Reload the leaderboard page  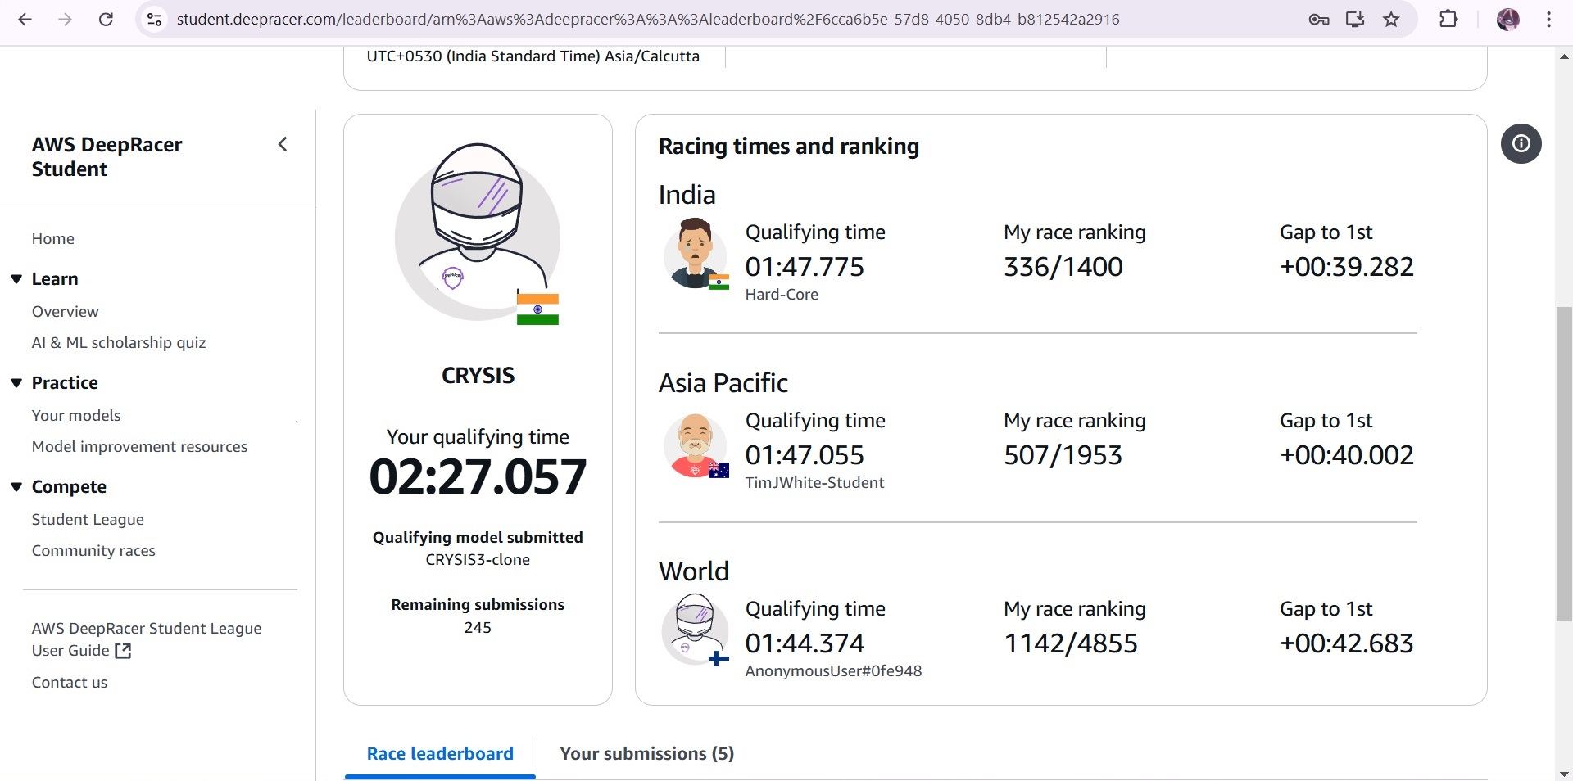coord(106,20)
